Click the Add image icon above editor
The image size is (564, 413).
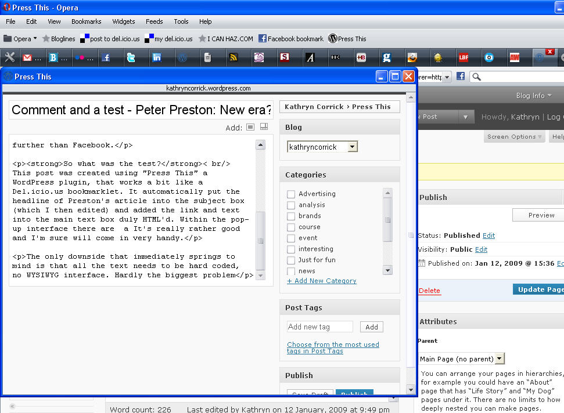pos(250,127)
